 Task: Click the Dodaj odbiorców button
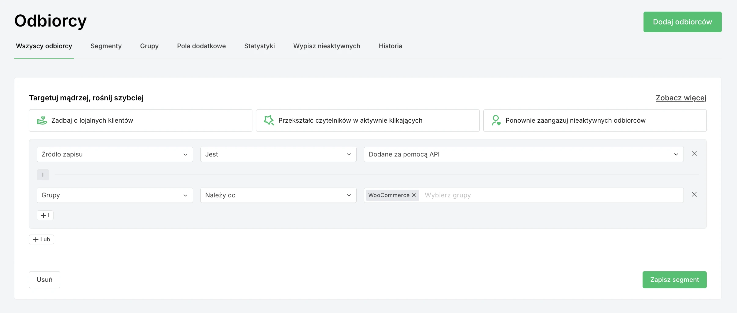click(682, 22)
